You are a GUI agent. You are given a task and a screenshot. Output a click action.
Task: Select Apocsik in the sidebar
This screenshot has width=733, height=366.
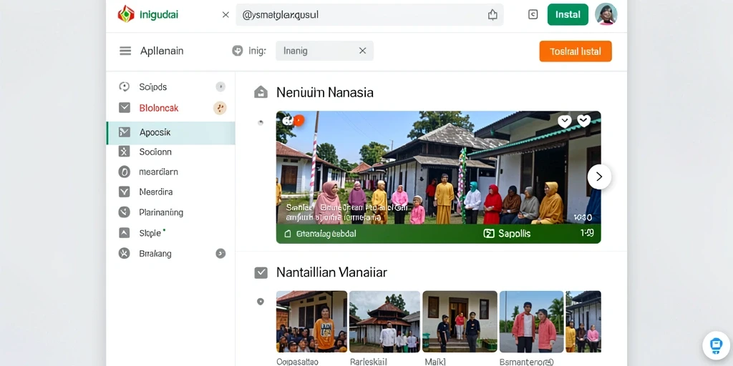click(170, 132)
